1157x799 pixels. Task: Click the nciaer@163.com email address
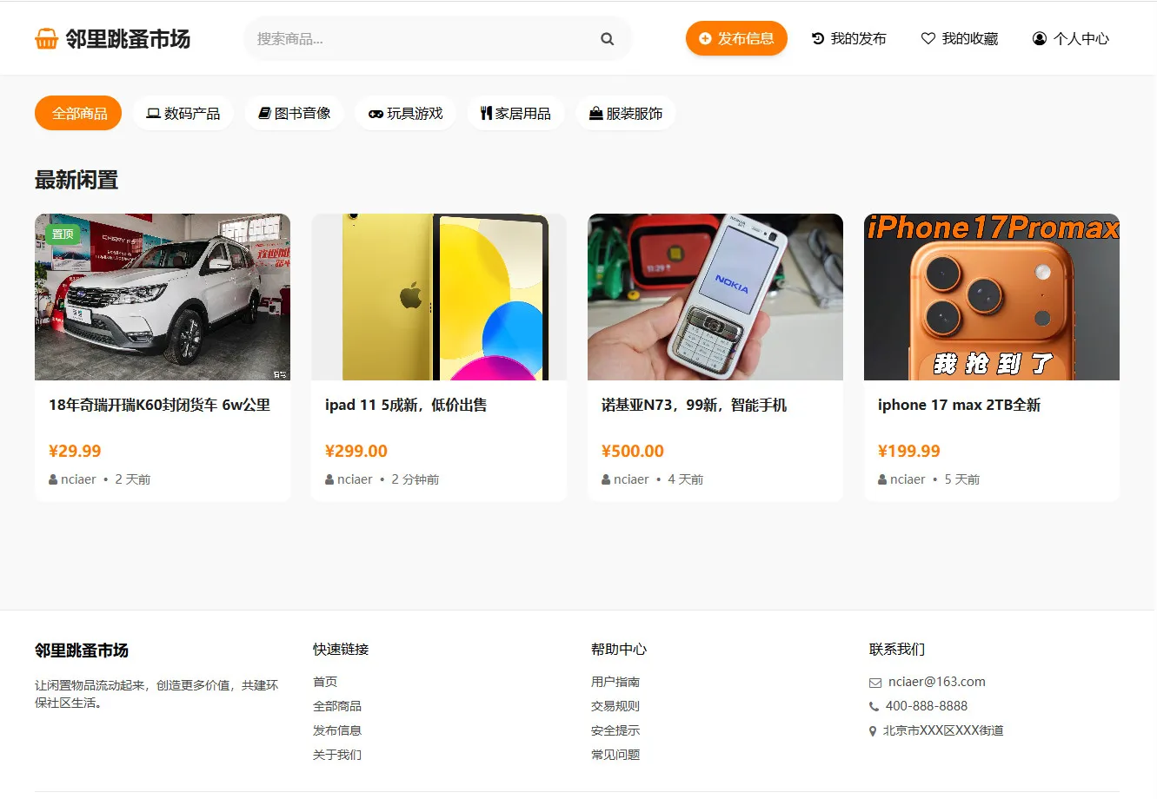tap(937, 683)
